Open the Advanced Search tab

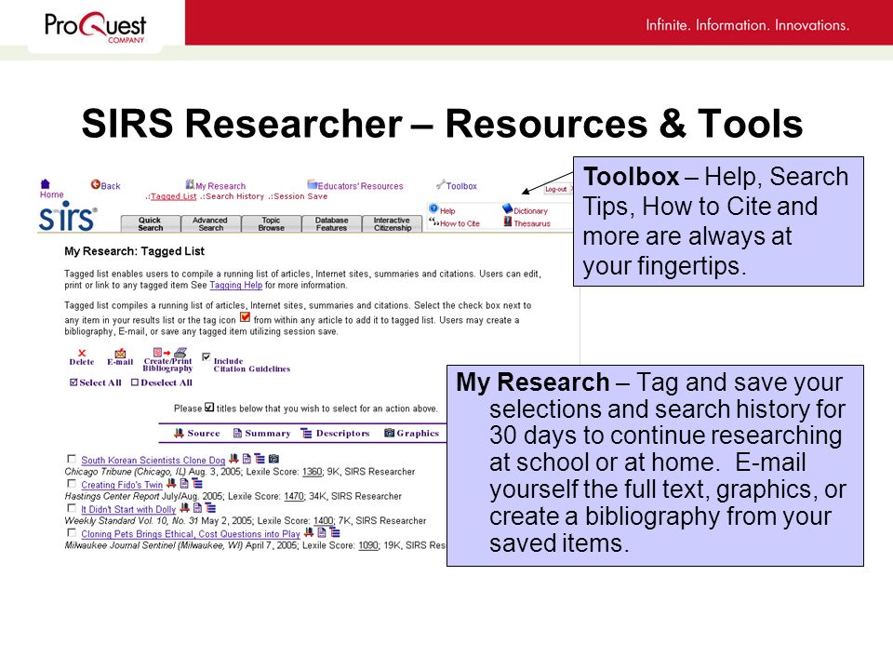(x=211, y=224)
